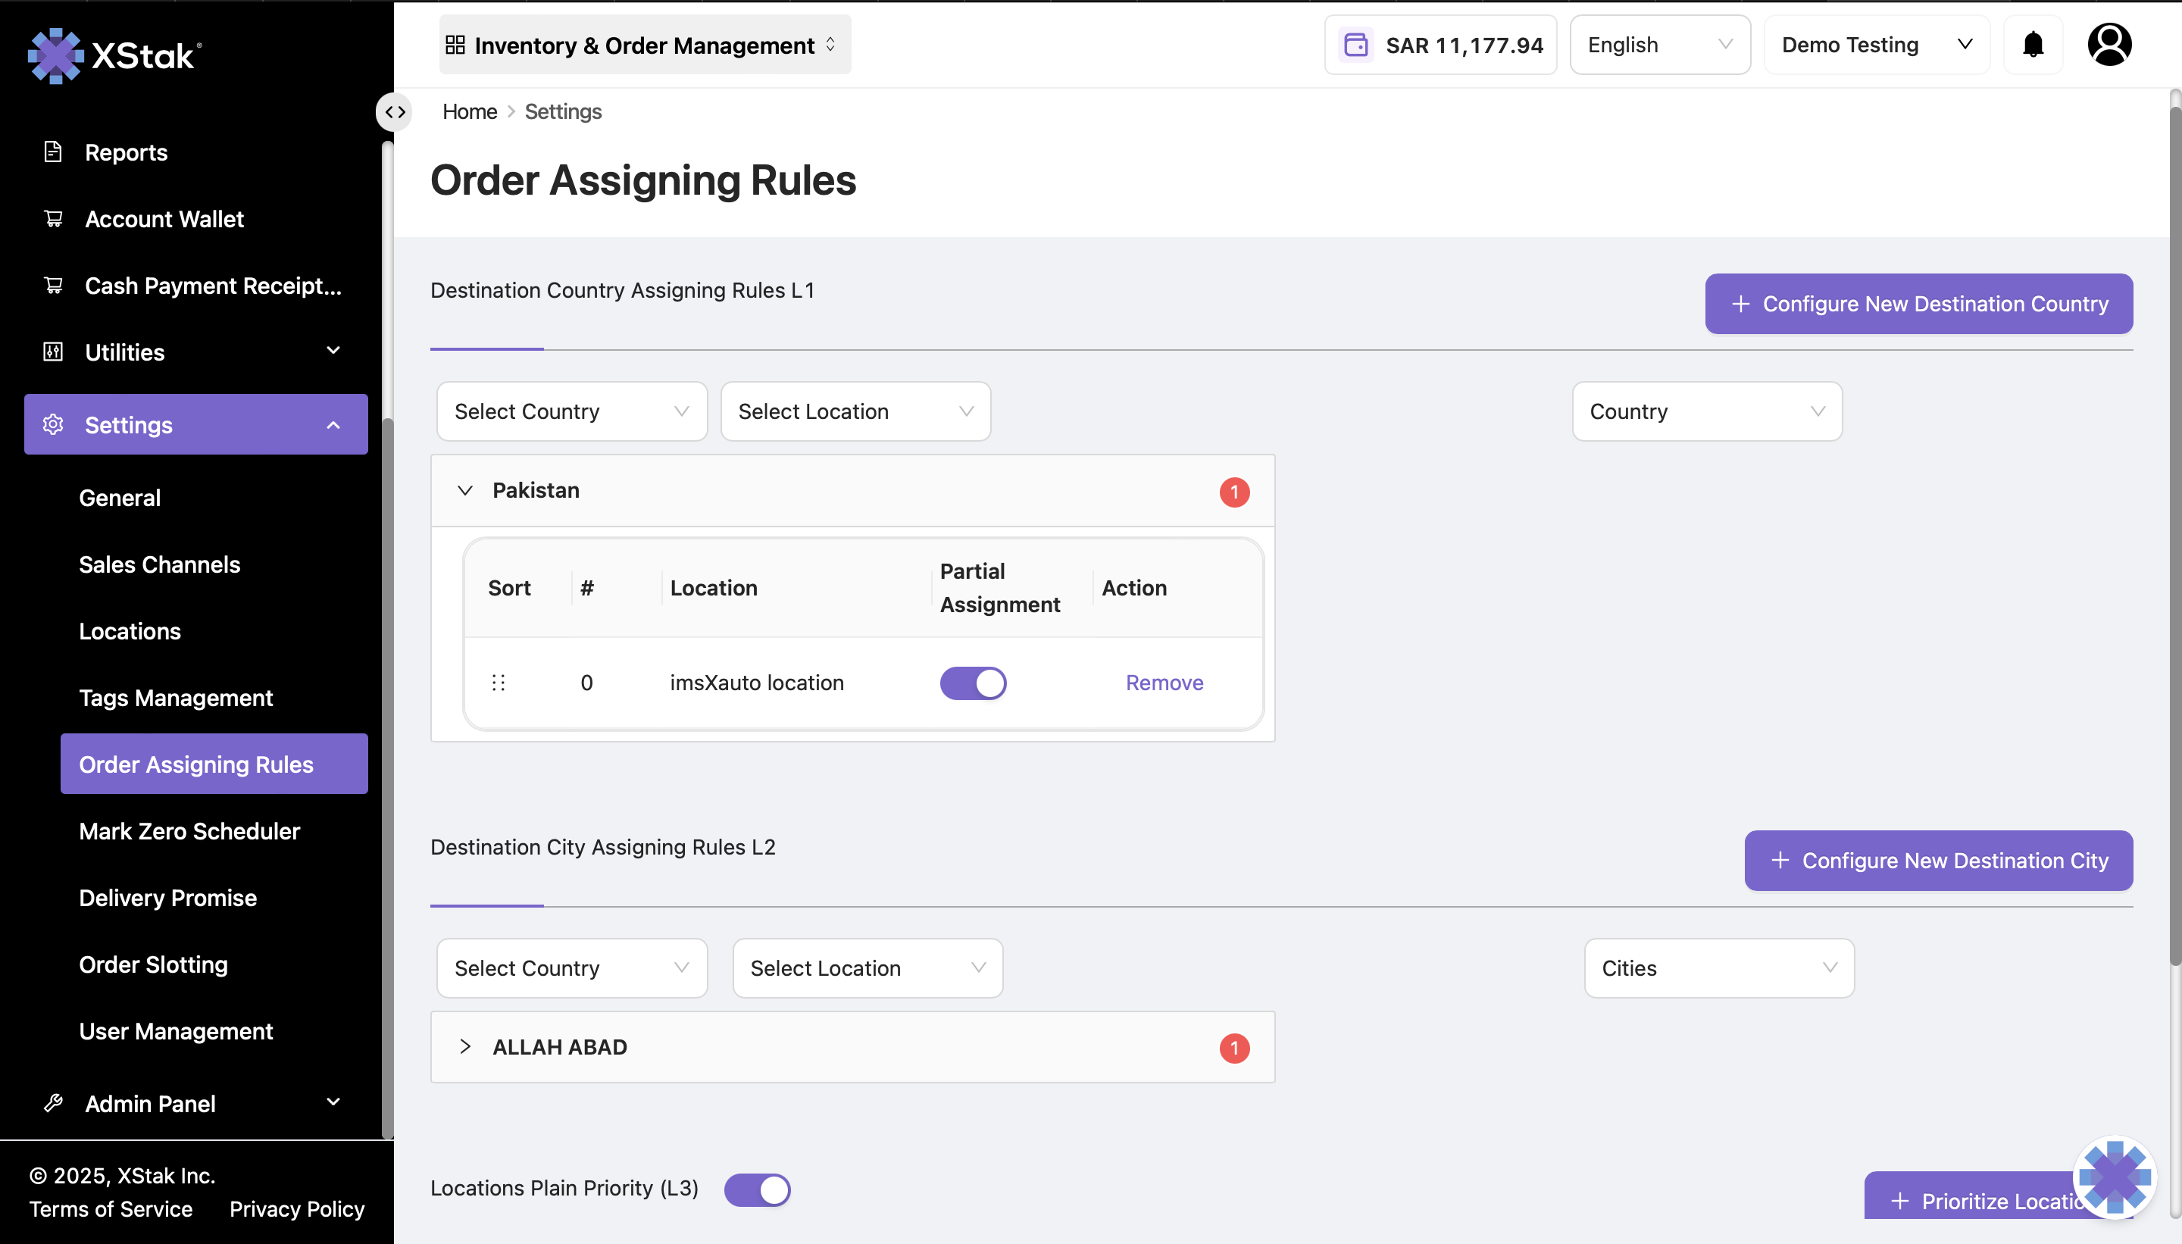
Task: Open the floating XStak assistant icon
Action: click(x=2115, y=1177)
